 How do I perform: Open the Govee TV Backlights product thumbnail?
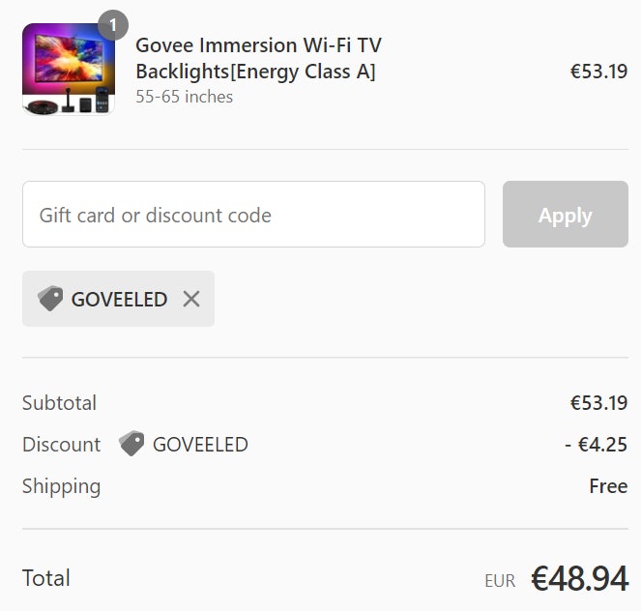(68, 70)
